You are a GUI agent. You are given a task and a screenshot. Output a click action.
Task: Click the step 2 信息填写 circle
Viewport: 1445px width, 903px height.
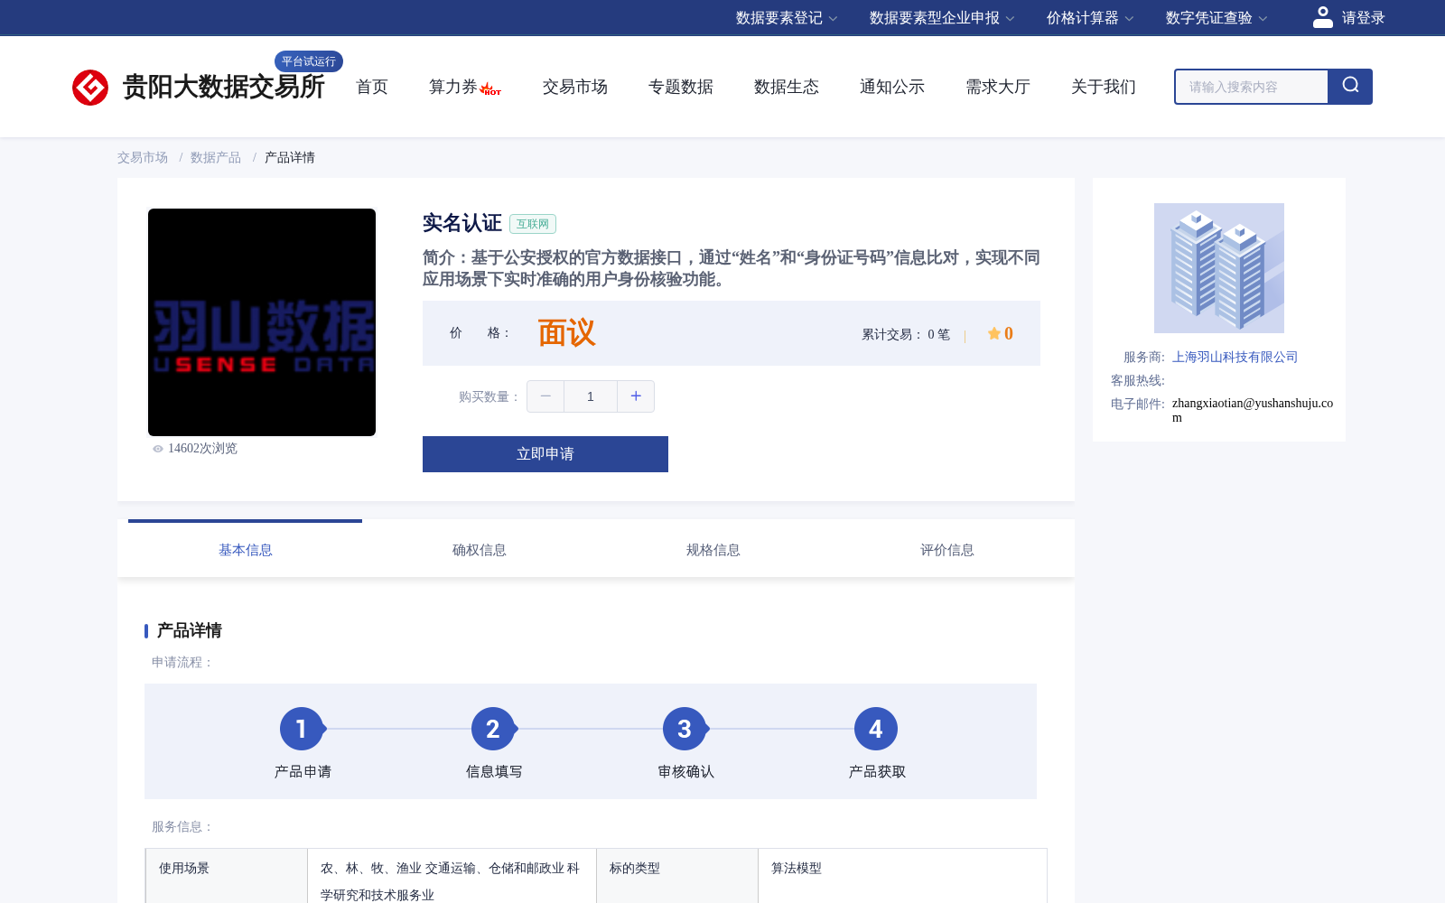tap(493, 729)
